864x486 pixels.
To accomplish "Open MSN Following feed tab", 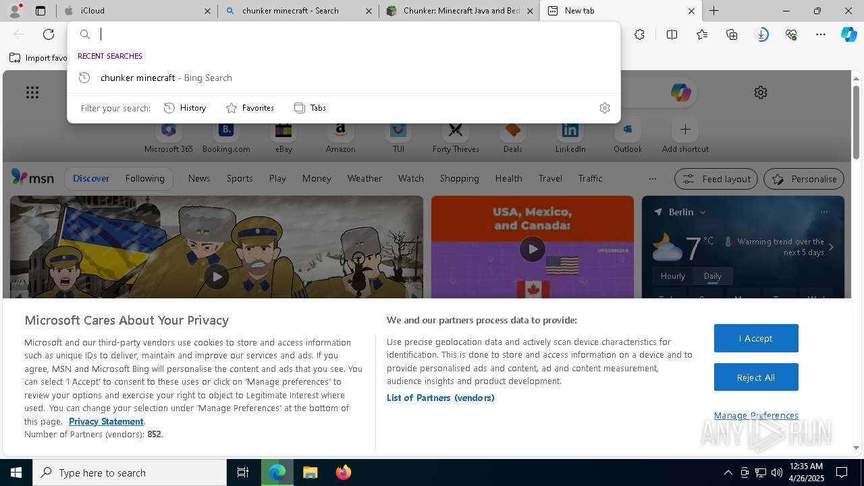I will pyautogui.click(x=144, y=179).
